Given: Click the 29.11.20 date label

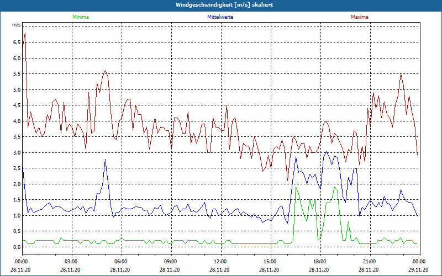Looking at the screenshot, I should tap(418, 269).
